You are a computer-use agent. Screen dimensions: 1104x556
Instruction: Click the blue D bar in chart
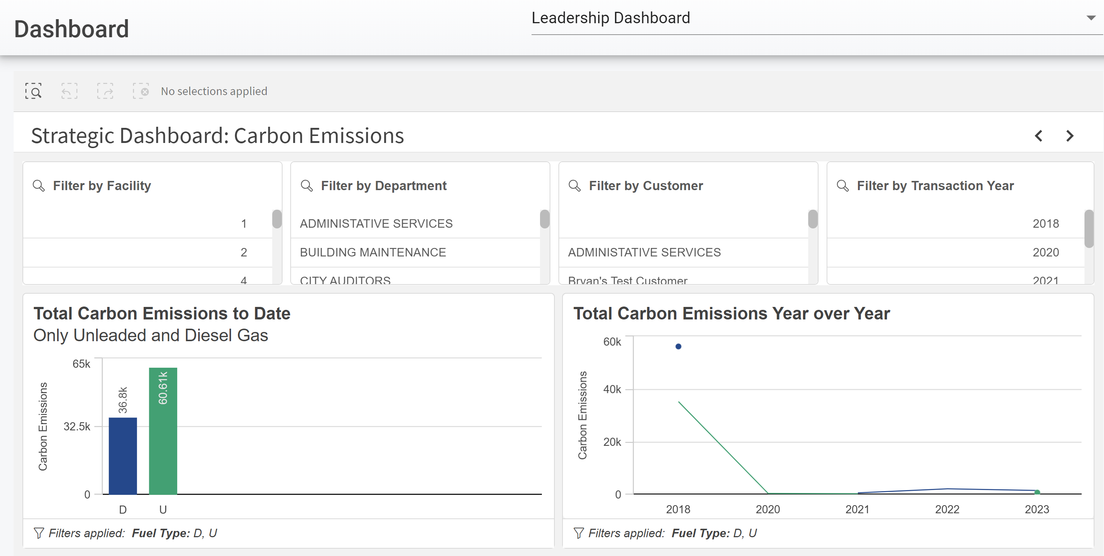coord(123,457)
